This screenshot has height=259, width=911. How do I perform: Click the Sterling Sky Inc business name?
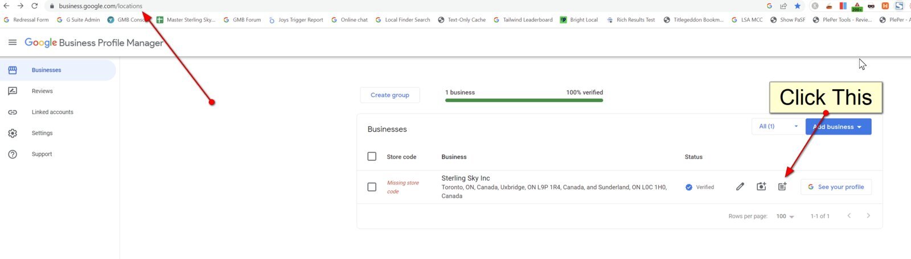coord(466,178)
